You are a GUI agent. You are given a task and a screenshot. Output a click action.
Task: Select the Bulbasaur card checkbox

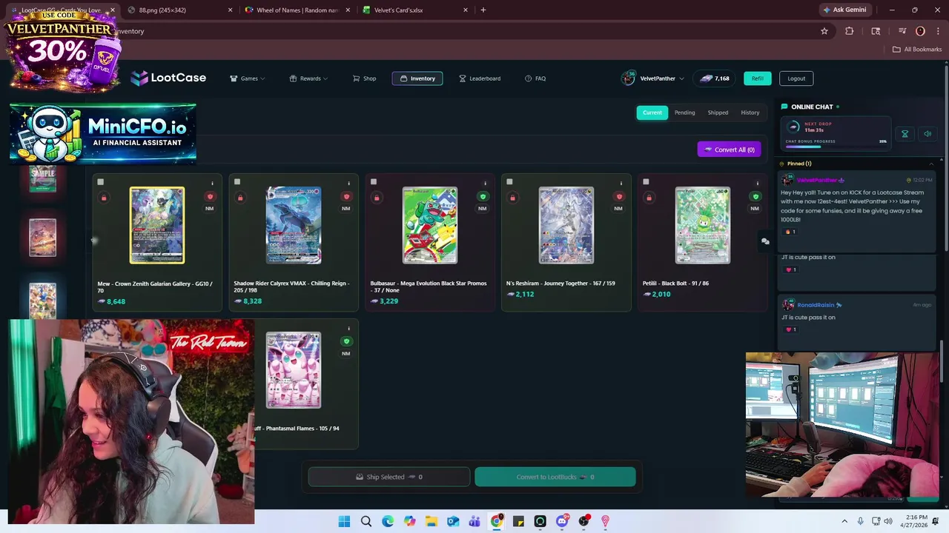[x=374, y=181]
